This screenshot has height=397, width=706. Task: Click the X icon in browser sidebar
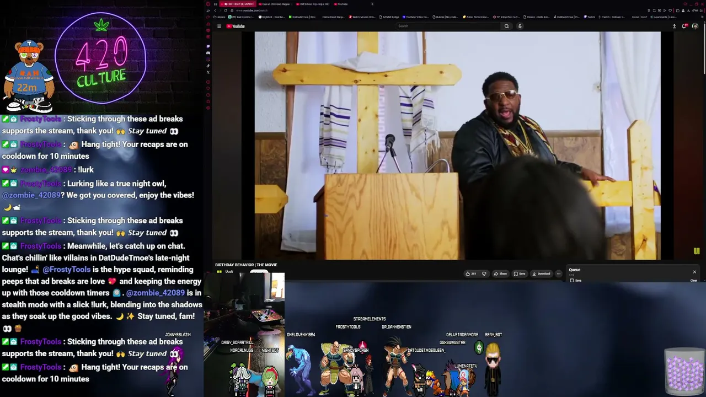(x=208, y=72)
